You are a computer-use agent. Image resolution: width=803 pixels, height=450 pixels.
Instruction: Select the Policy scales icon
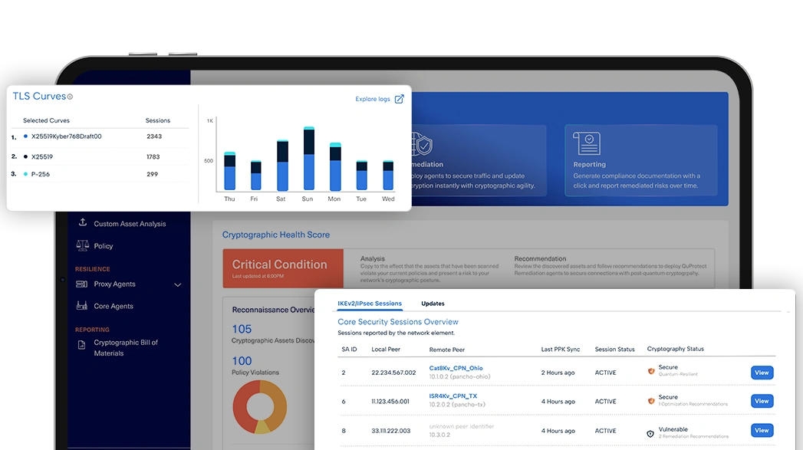click(82, 245)
